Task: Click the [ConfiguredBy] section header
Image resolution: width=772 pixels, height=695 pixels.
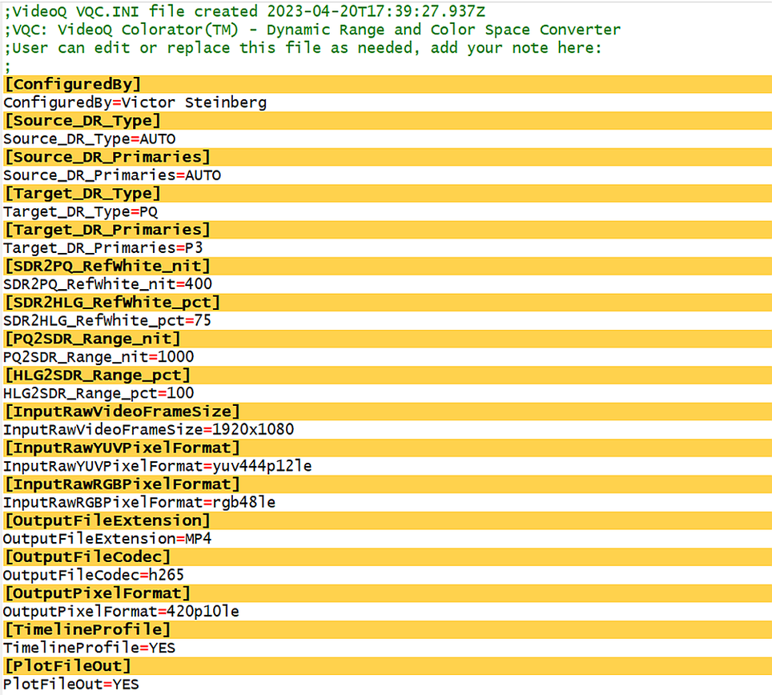Action: pos(73,84)
